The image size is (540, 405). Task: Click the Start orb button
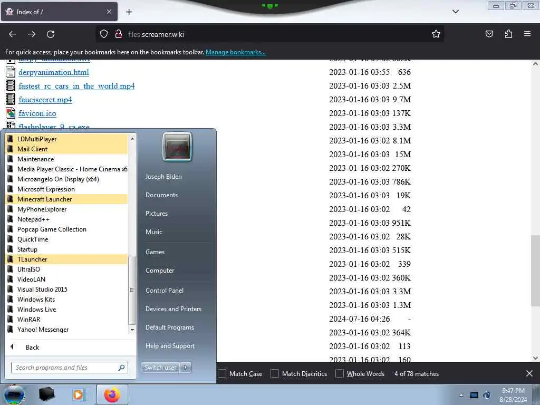tap(14, 395)
